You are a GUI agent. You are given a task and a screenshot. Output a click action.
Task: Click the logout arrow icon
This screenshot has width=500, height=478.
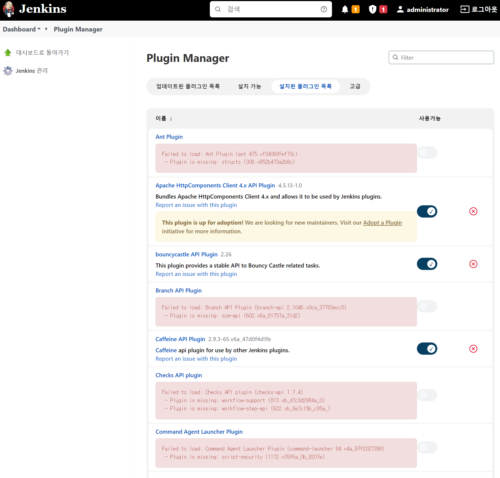tap(465, 10)
